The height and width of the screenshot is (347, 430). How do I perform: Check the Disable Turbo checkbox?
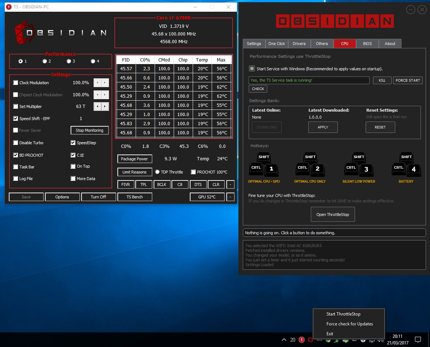[x=16, y=143]
